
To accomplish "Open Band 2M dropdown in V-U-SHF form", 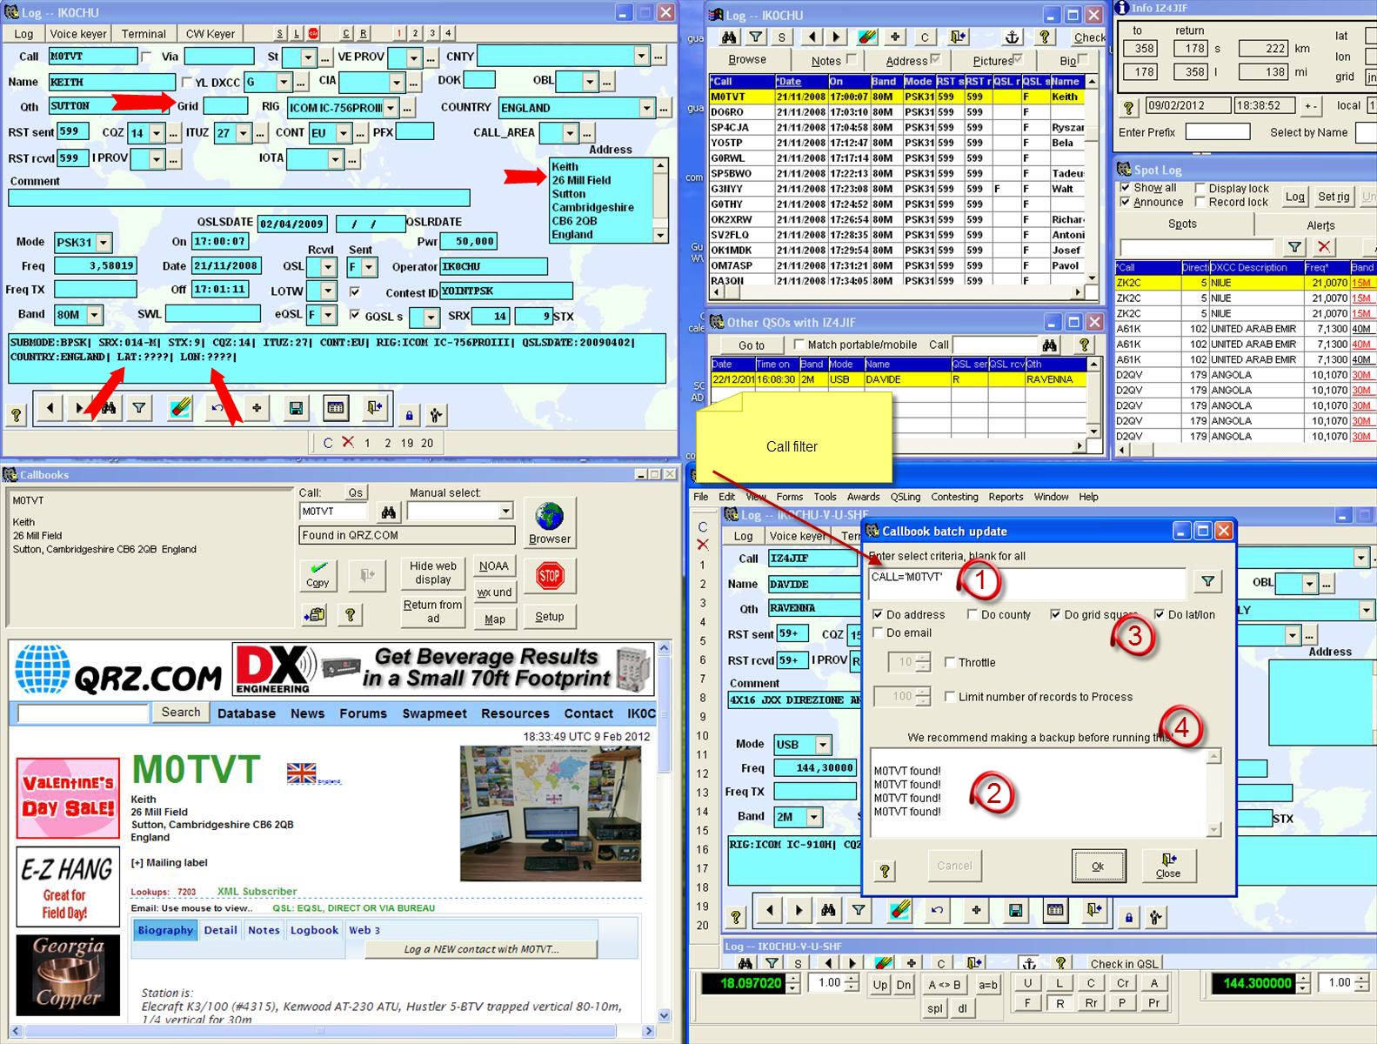I will 813,817.
